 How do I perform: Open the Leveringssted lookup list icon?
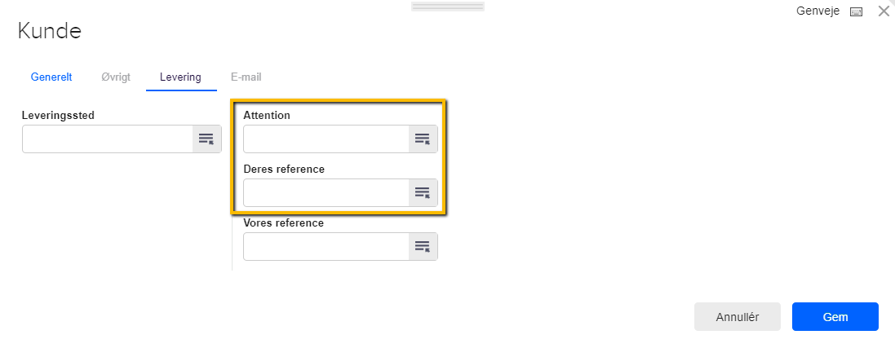point(206,139)
